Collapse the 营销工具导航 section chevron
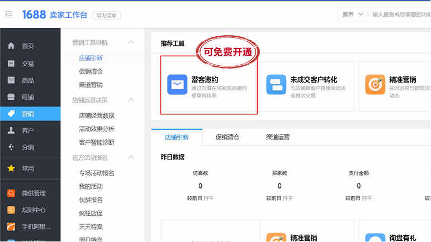This screenshot has width=431, height=242. (x=131, y=42)
